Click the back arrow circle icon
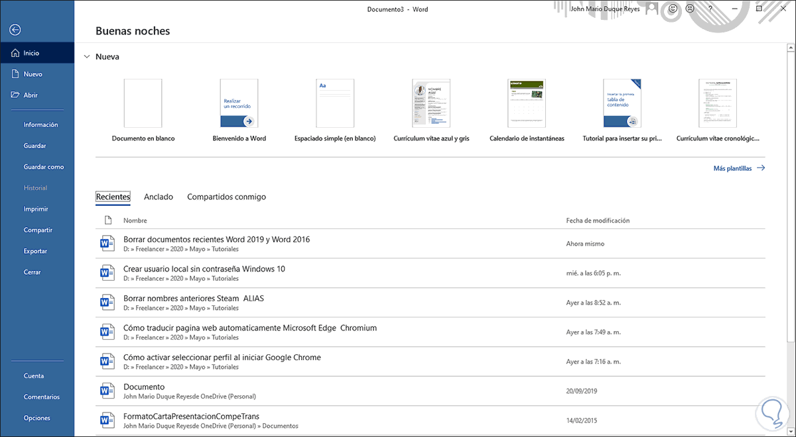The height and width of the screenshot is (437, 796). [x=15, y=30]
